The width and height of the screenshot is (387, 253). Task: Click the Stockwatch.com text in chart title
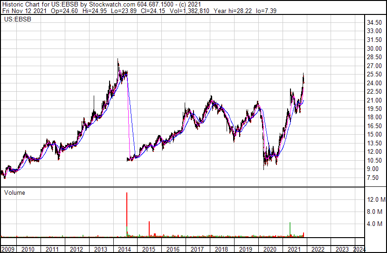[112, 5]
